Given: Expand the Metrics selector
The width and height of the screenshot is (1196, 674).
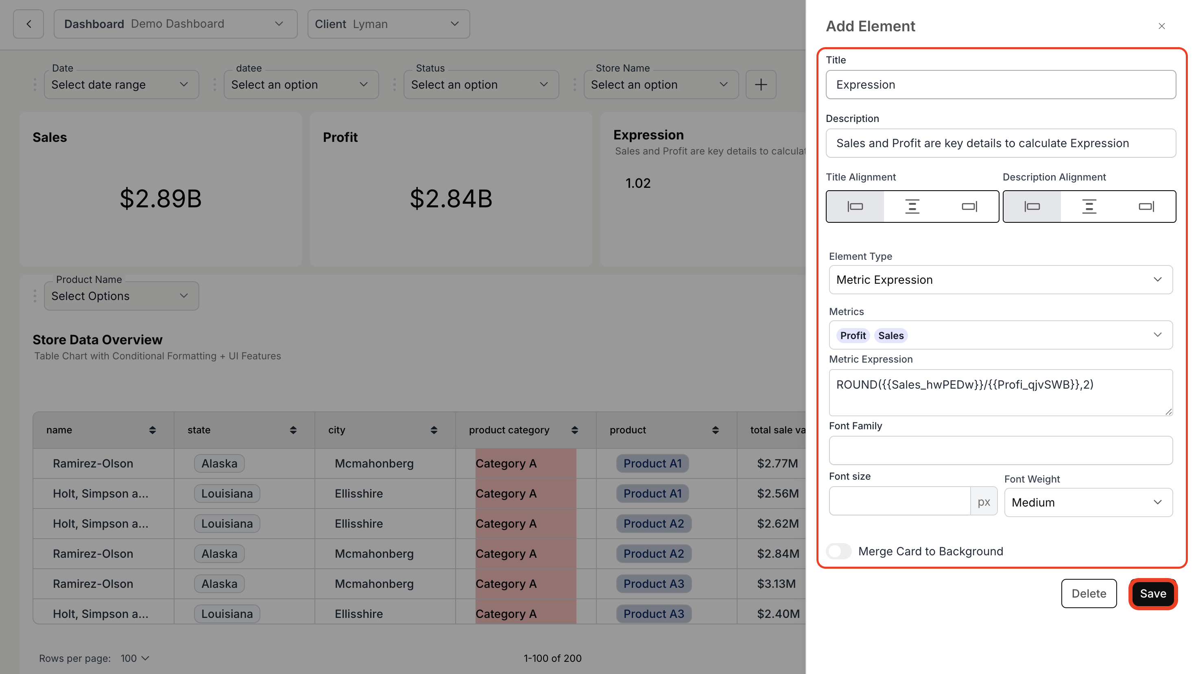Looking at the screenshot, I should [x=1157, y=335].
